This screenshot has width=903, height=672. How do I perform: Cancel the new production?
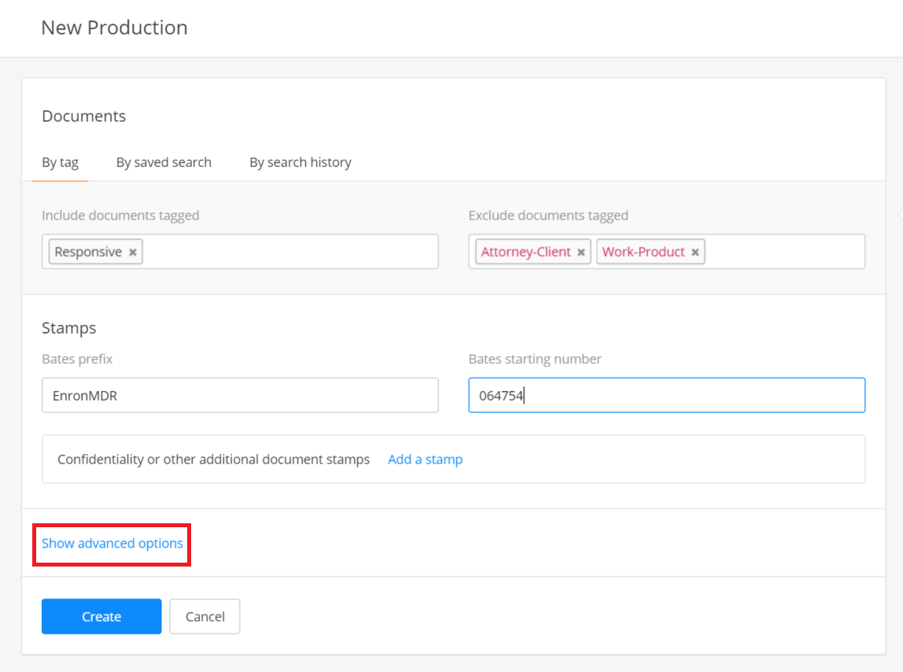[205, 616]
